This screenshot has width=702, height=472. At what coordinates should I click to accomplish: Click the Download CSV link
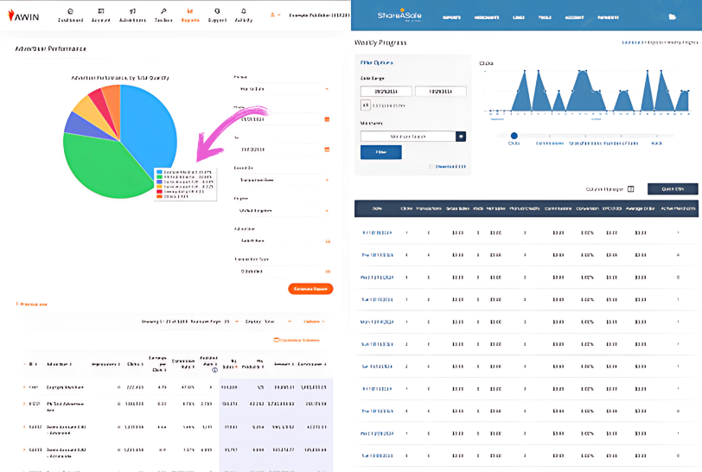pyautogui.click(x=450, y=167)
